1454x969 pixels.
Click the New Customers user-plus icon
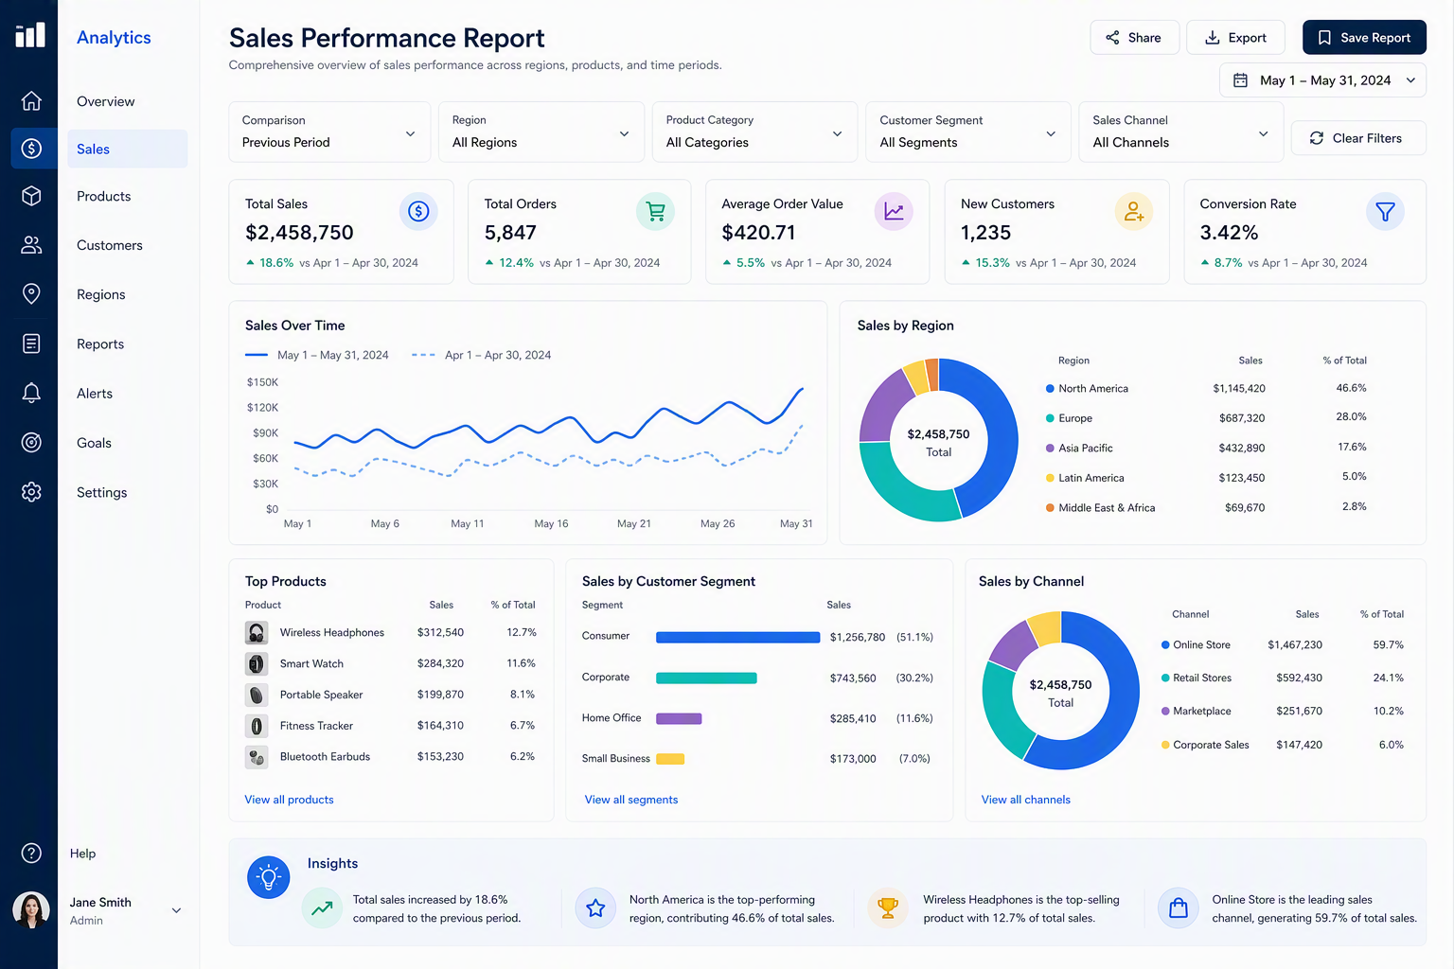pos(1133,211)
